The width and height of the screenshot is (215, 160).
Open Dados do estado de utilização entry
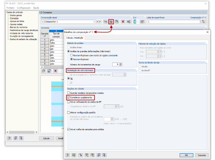tap(23, 39)
